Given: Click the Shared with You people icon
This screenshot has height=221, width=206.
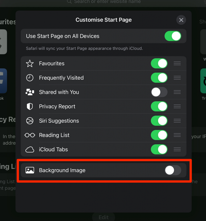Looking at the screenshot, I should point(30,92).
